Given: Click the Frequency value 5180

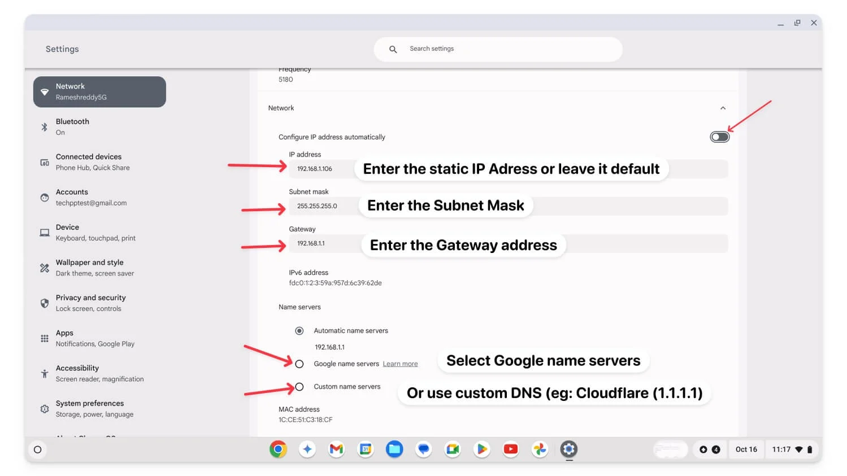Looking at the screenshot, I should pos(285,80).
